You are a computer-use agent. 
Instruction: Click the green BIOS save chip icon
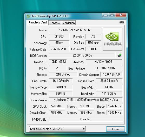click(120, 55)
